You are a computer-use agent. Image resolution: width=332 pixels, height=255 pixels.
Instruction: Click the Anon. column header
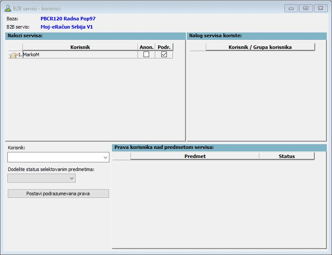point(146,47)
